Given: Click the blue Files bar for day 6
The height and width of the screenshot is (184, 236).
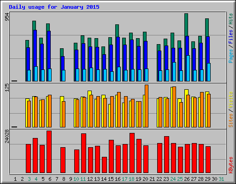Looking at the screenshot, I should 49,50.
